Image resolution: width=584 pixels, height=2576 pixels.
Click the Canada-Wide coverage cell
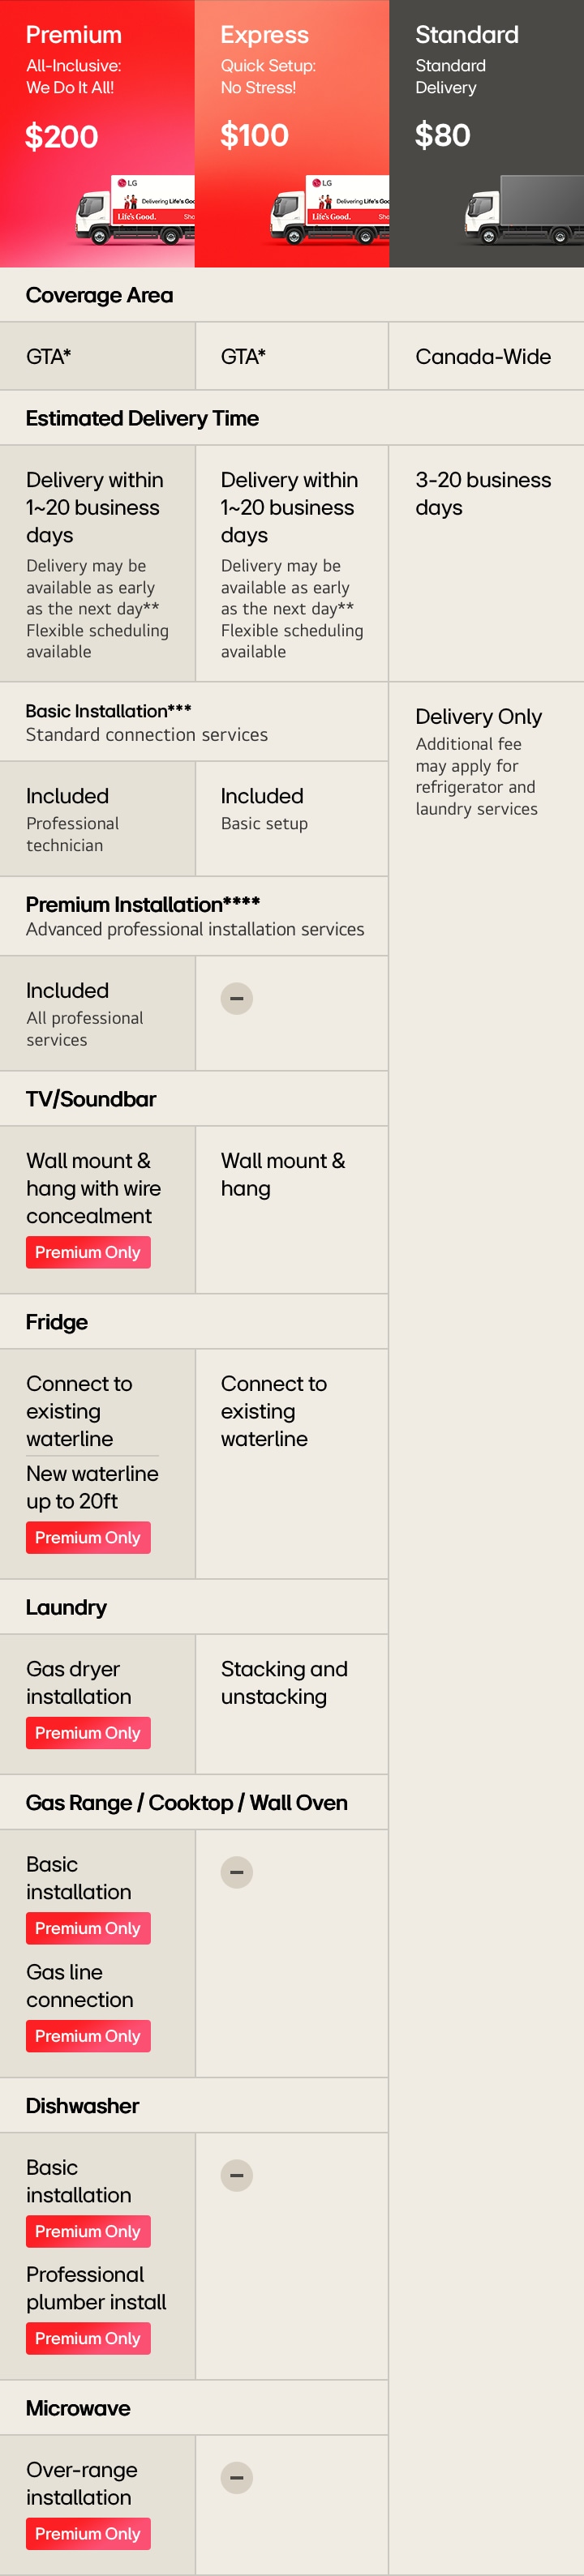pos(483,357)
